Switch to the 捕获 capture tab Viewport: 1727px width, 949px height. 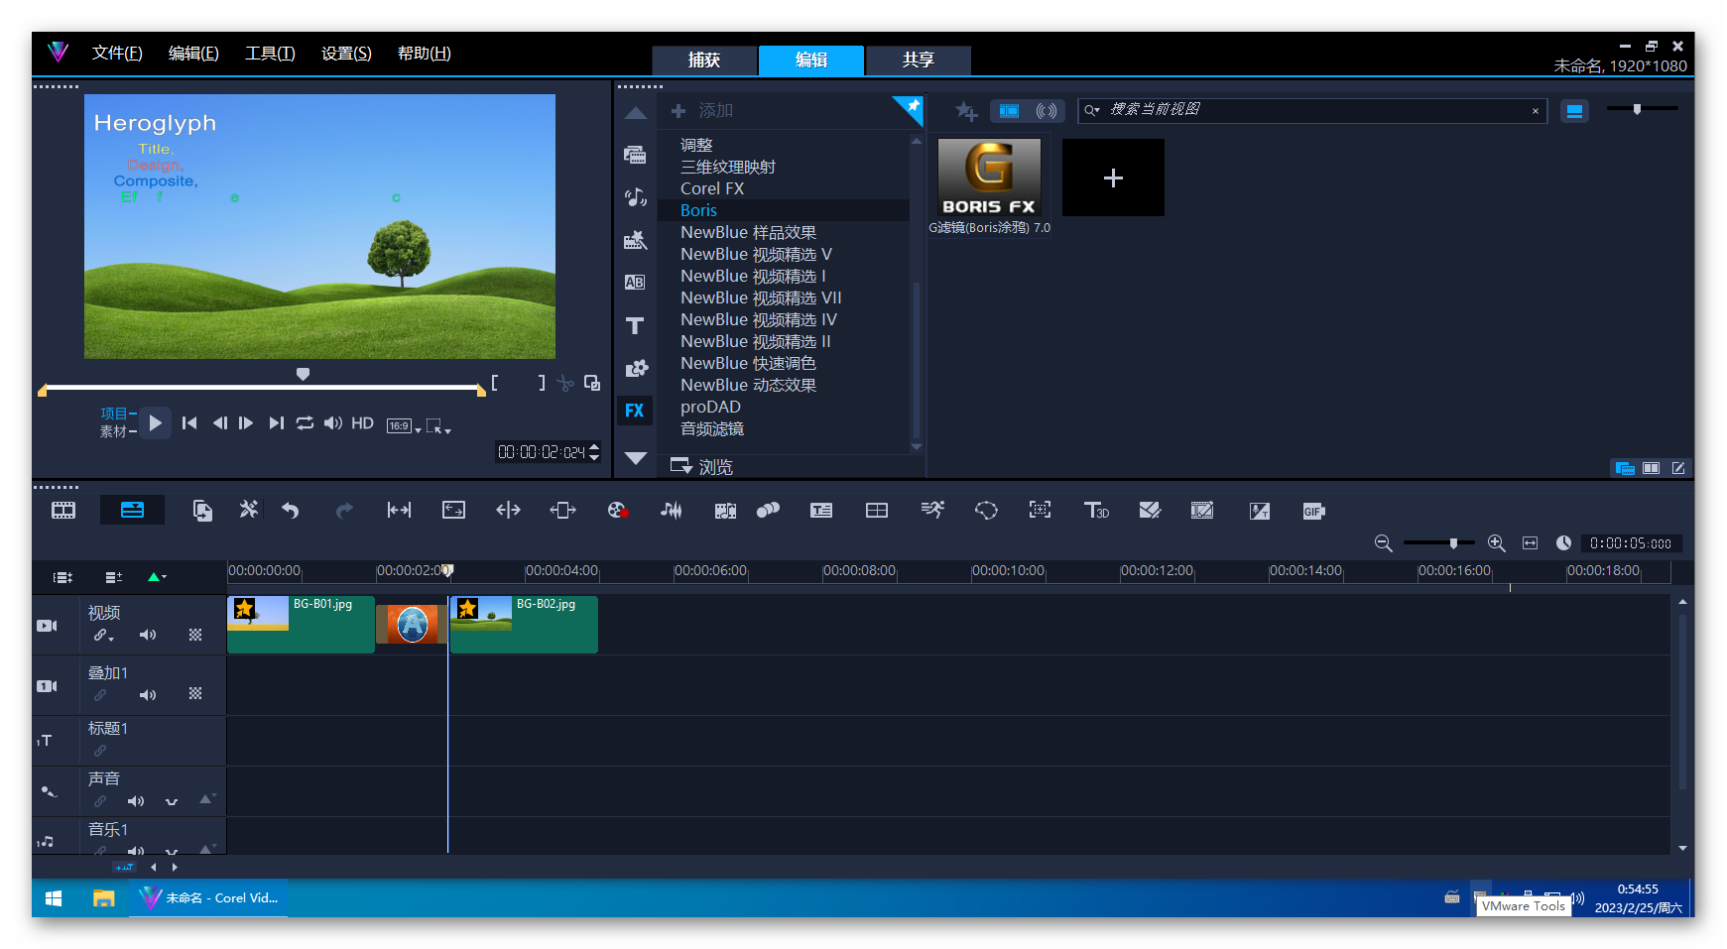[x=704, y=59]
